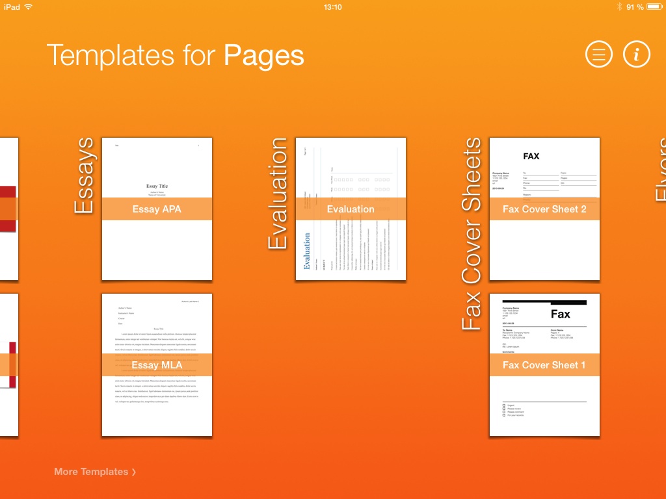
Task: Select the Evaluation template thumbnail
Action: pyautogui.click(x=351, y=209)
